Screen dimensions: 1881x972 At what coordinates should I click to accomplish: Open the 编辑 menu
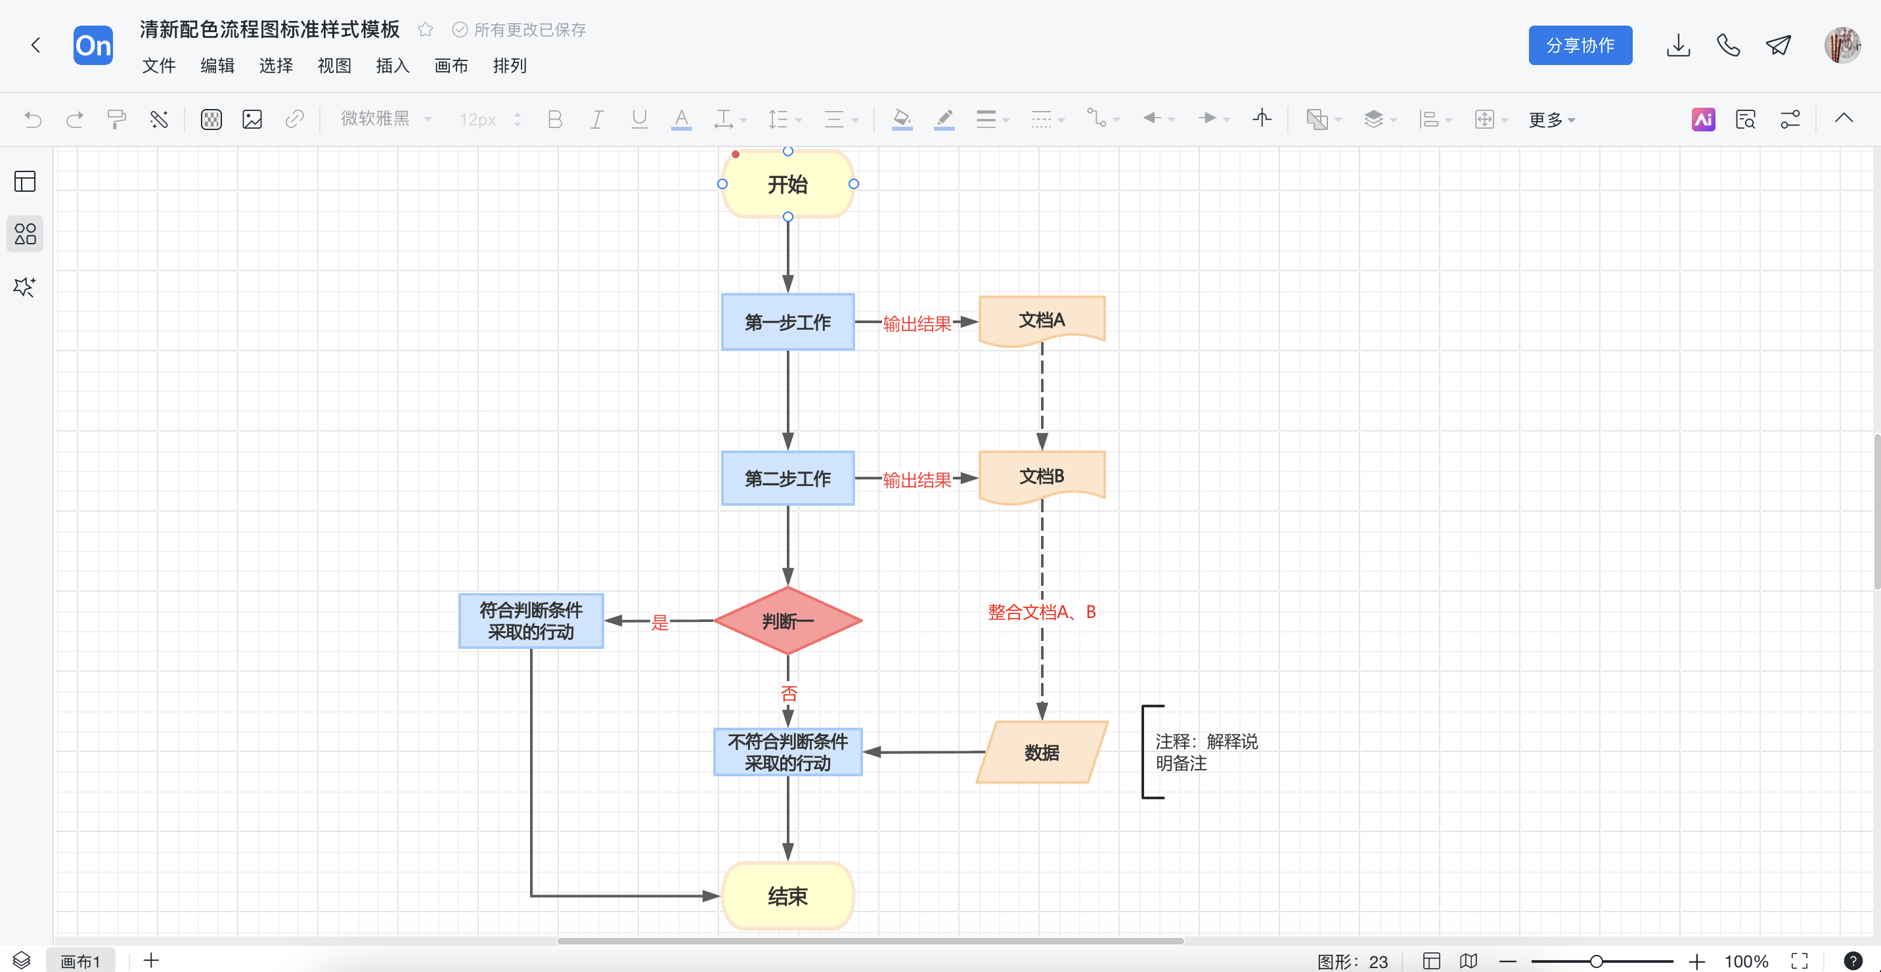click(x=217, y=66)
